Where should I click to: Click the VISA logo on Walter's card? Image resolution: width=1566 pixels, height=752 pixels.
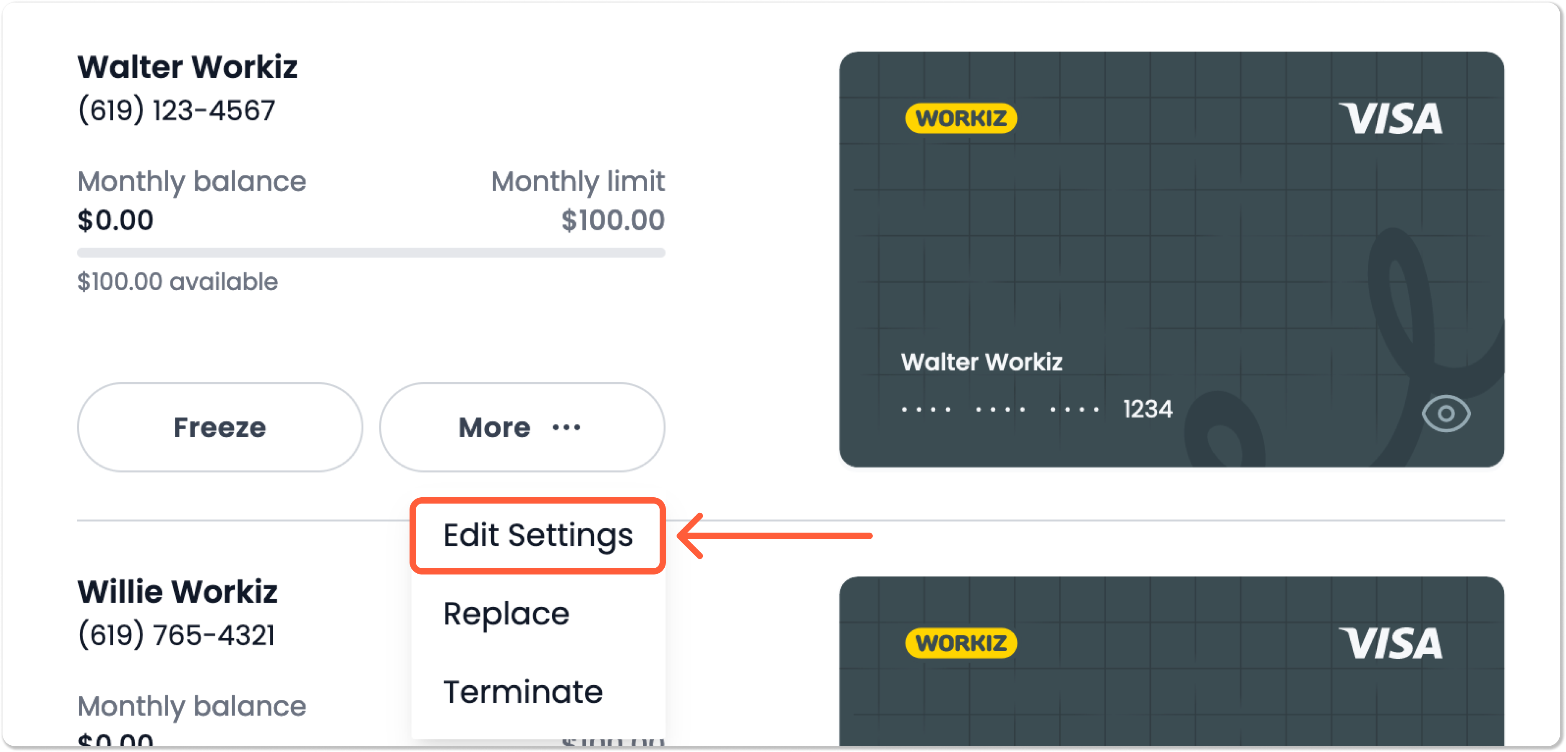[x=1390, y=118]
